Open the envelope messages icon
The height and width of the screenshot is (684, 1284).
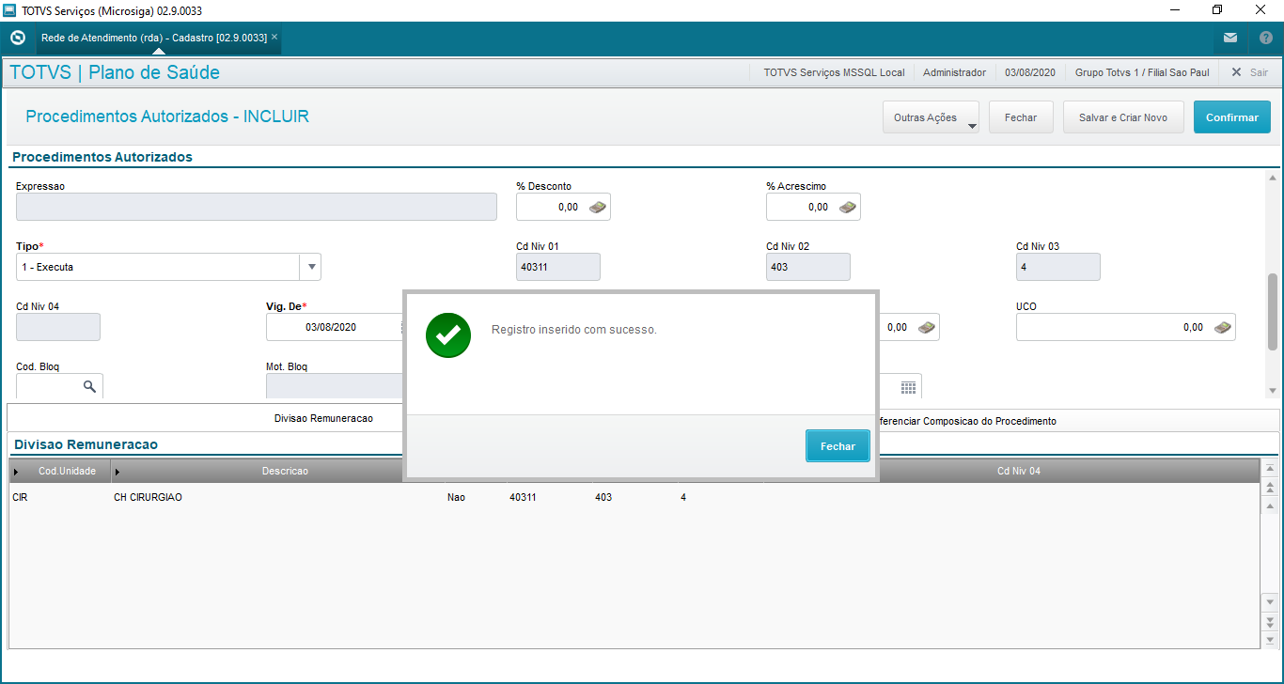(x=1230, y=38)
